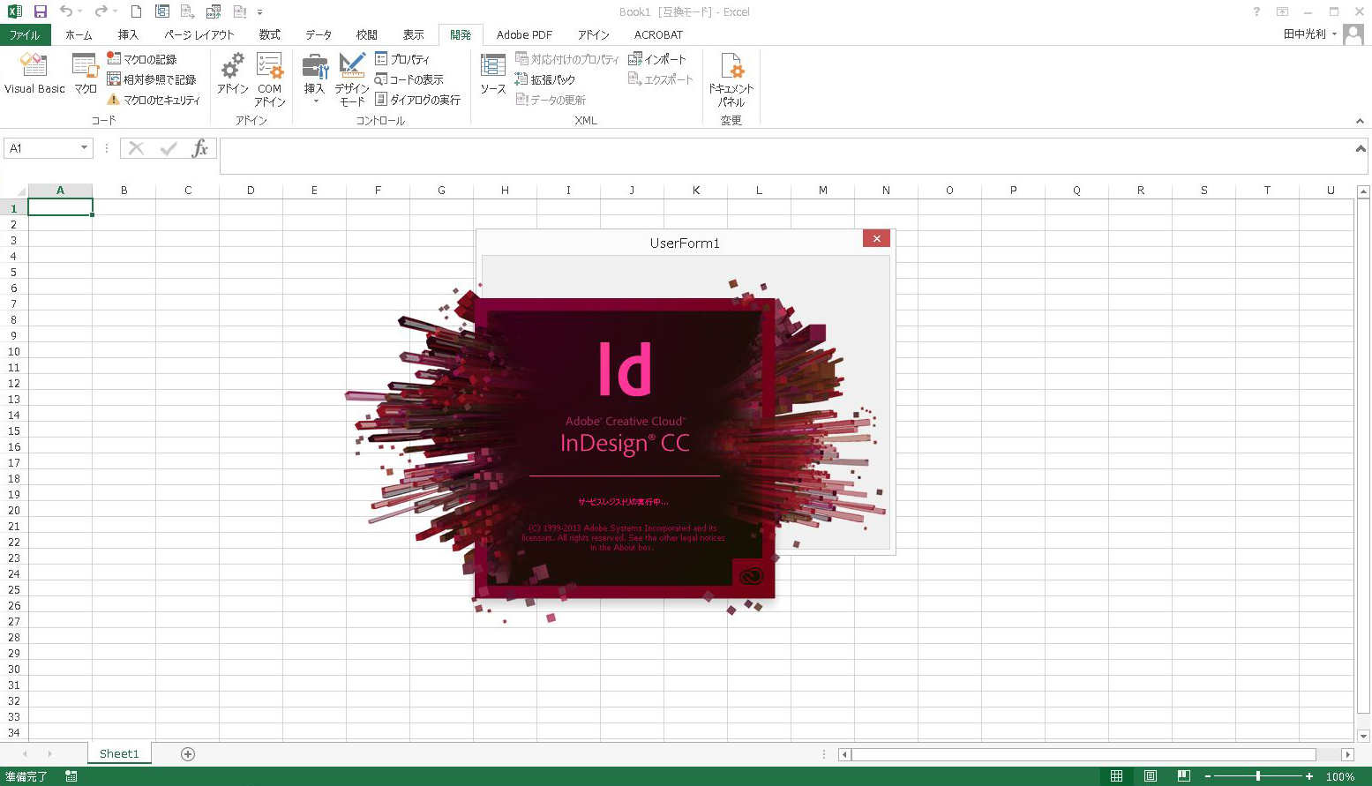The image size is (1372, 786).
Task: Open マクロのセキュリティ settings
Action: pyautogui.click(x=154, y=100)
